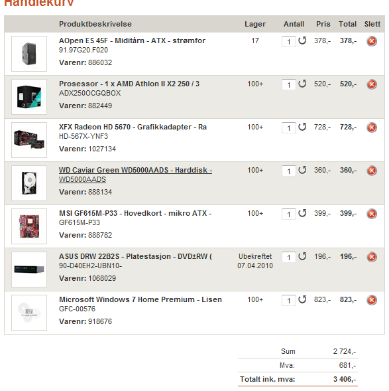Refresh quantity for Windows 7 Home Premium
389x391 pixels.
[302, 299]
